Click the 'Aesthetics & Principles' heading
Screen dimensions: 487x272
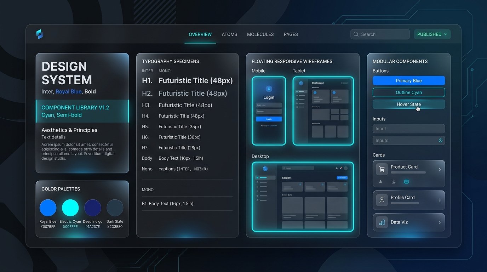[69, 130]
